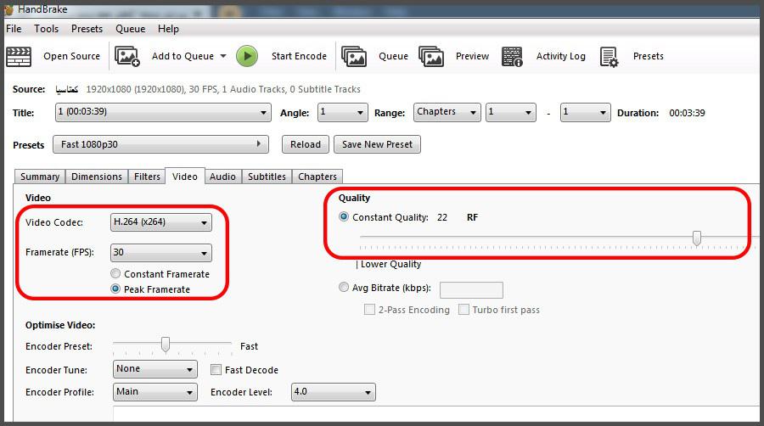Switch to the Audio tab

[x=222, y=177]
